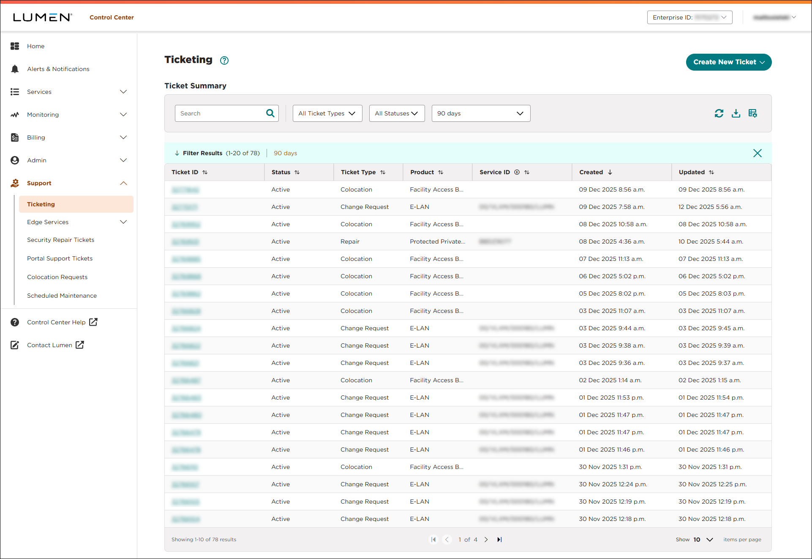Click the Ticketing help question icon
The image size is (812, 559).
tap(224, 60)
